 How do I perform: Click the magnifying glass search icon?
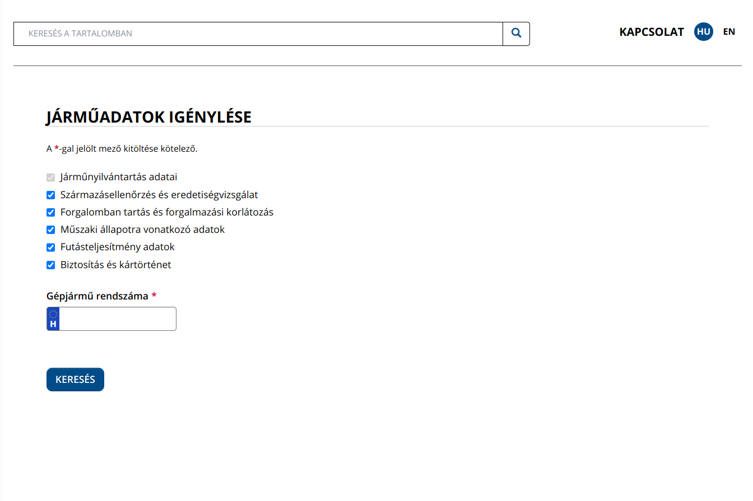[x=516, y=34]
